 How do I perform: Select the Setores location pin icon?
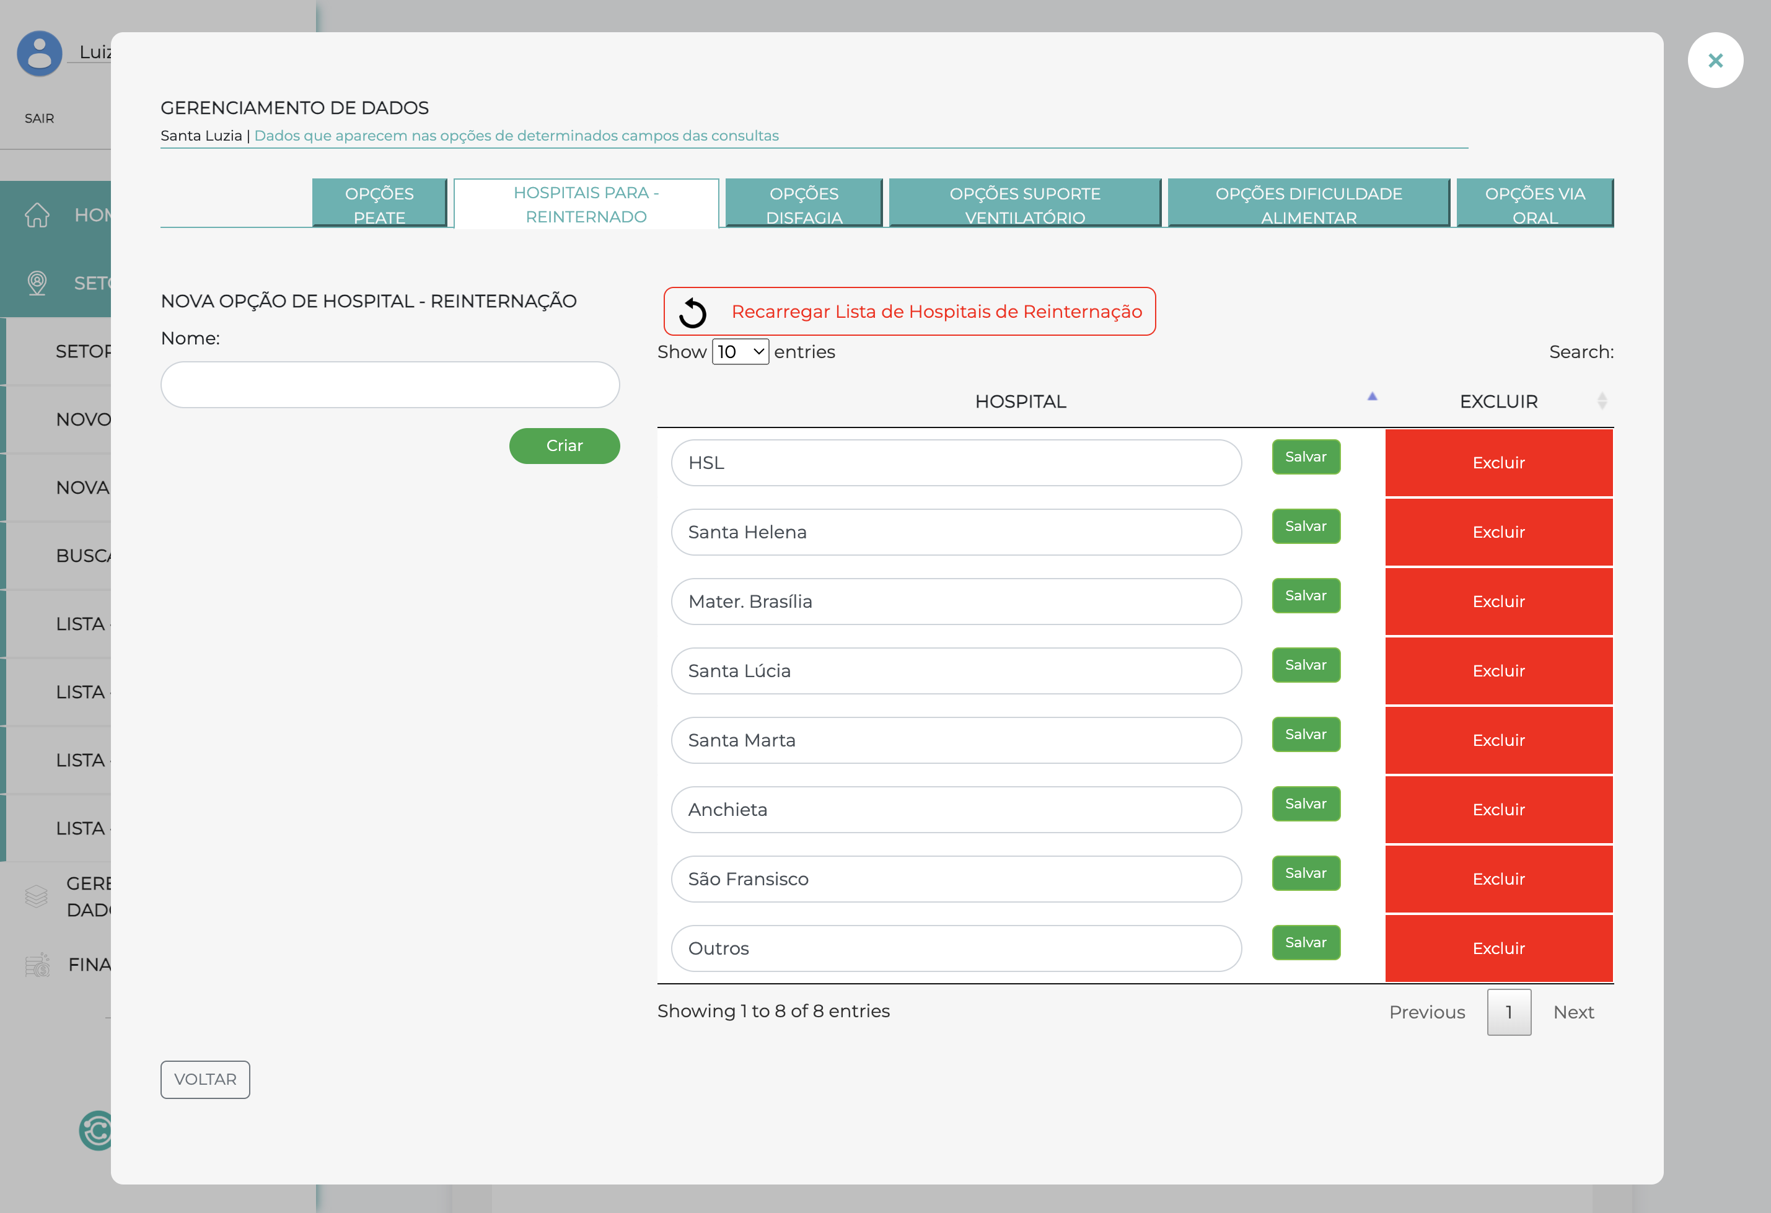click(36, 282)
